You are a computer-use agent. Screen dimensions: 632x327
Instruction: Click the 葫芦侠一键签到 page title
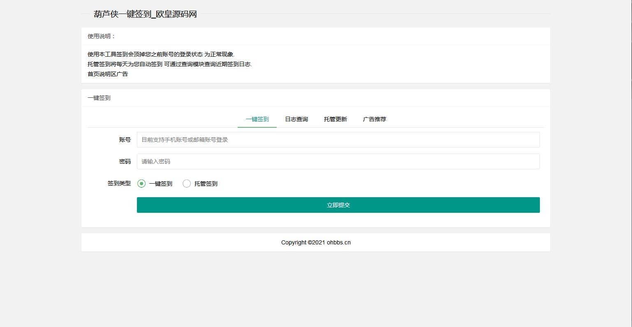click(145, 14)
